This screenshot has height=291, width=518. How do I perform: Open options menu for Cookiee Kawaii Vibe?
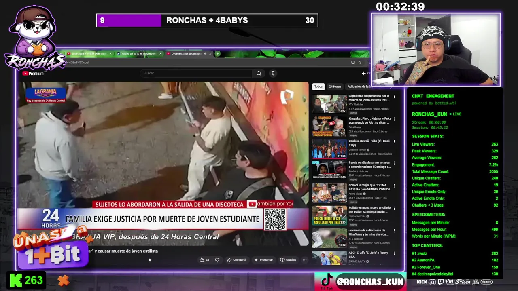(x=394, y=141)
